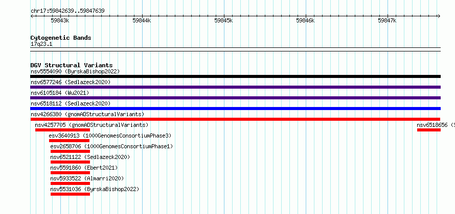Click the ruler's right arrowhead
455x214 pixels.
pyautogui.click(x=439, y=16)
